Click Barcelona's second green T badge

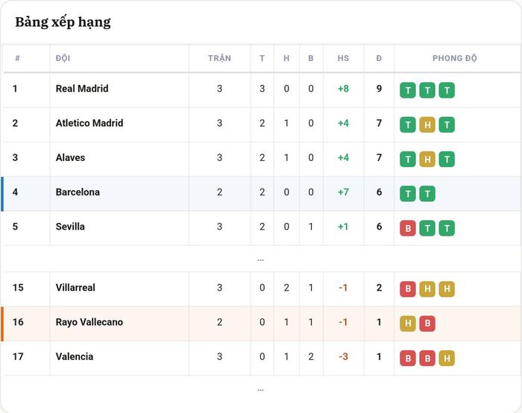pyautogui.click(x=427, y=194)
